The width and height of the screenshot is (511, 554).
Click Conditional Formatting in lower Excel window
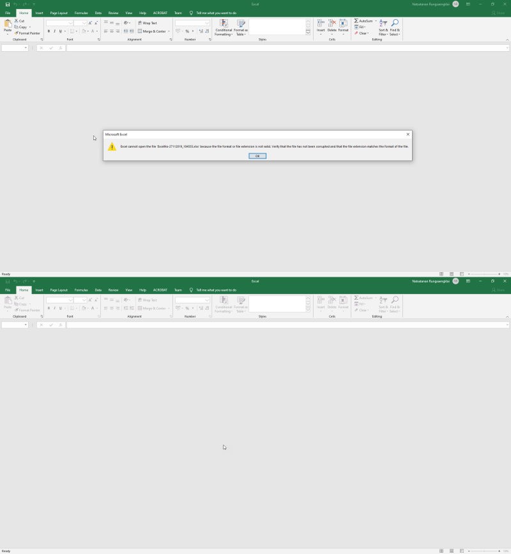click(x=224, y=305)
